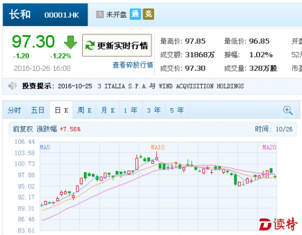Show the 5年 chart range
This screenshot has height=235, width=302.
click(x=177, y=110)
